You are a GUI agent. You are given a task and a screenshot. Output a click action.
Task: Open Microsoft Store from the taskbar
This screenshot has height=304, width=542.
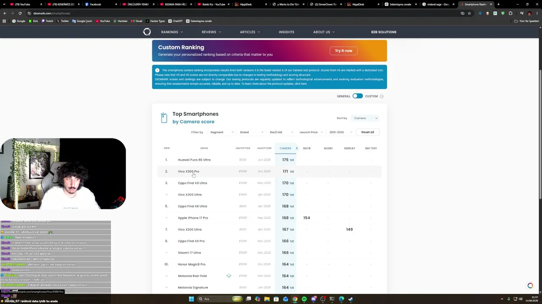click(x=276, y=299)
